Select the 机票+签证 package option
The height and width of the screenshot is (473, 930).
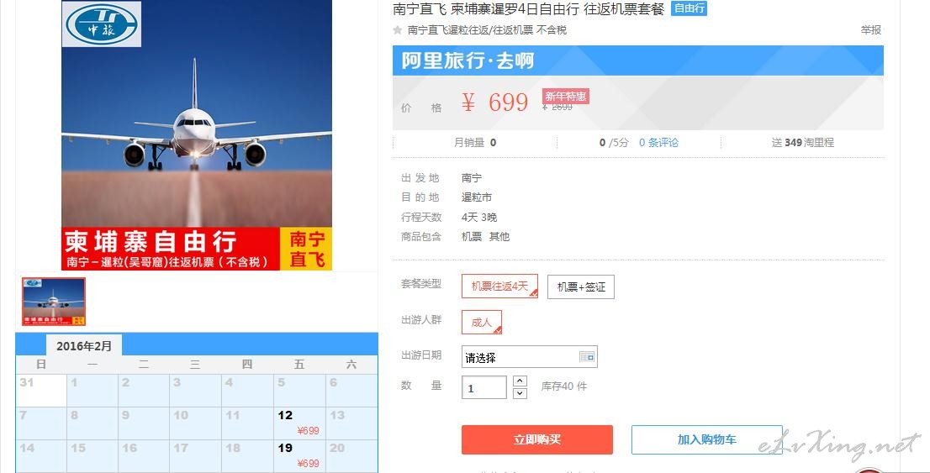(581, 286)
